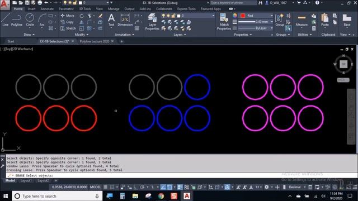The image size is (358, 201).
Task: Choose the Rectangle draw tool
Action: pyautogui.click(x=51, y=16)
